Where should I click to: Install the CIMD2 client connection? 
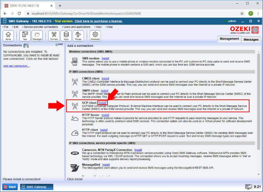(x=105, y=78)
